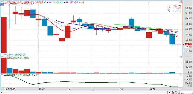This screenshot has height=94, width=193.
Task: Click the LH : 20.27% readout
Action: point(174,6)
